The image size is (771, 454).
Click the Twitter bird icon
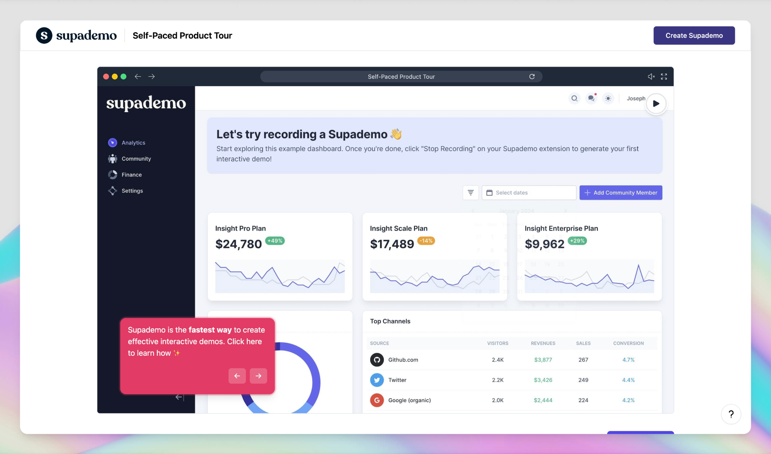[377, 380]
